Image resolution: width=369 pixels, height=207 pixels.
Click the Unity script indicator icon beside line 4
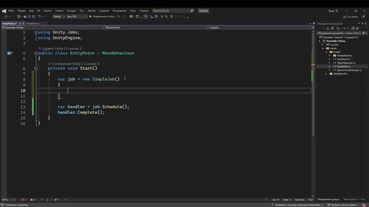pyautogui.click(x=10, y=53)
